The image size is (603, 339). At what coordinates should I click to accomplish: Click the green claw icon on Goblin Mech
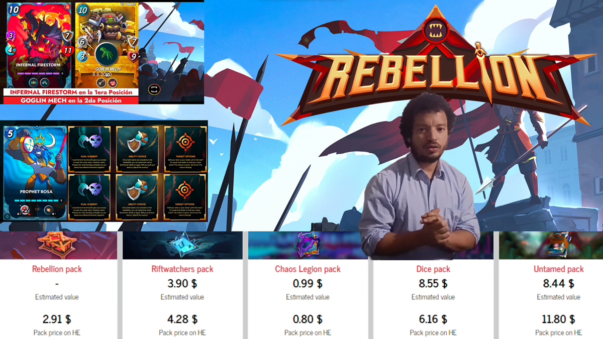(106, 54)
